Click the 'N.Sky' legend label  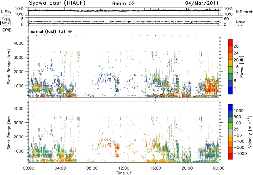point(6,12)
